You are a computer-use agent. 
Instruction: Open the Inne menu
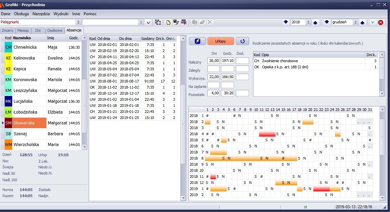(76, 14)
